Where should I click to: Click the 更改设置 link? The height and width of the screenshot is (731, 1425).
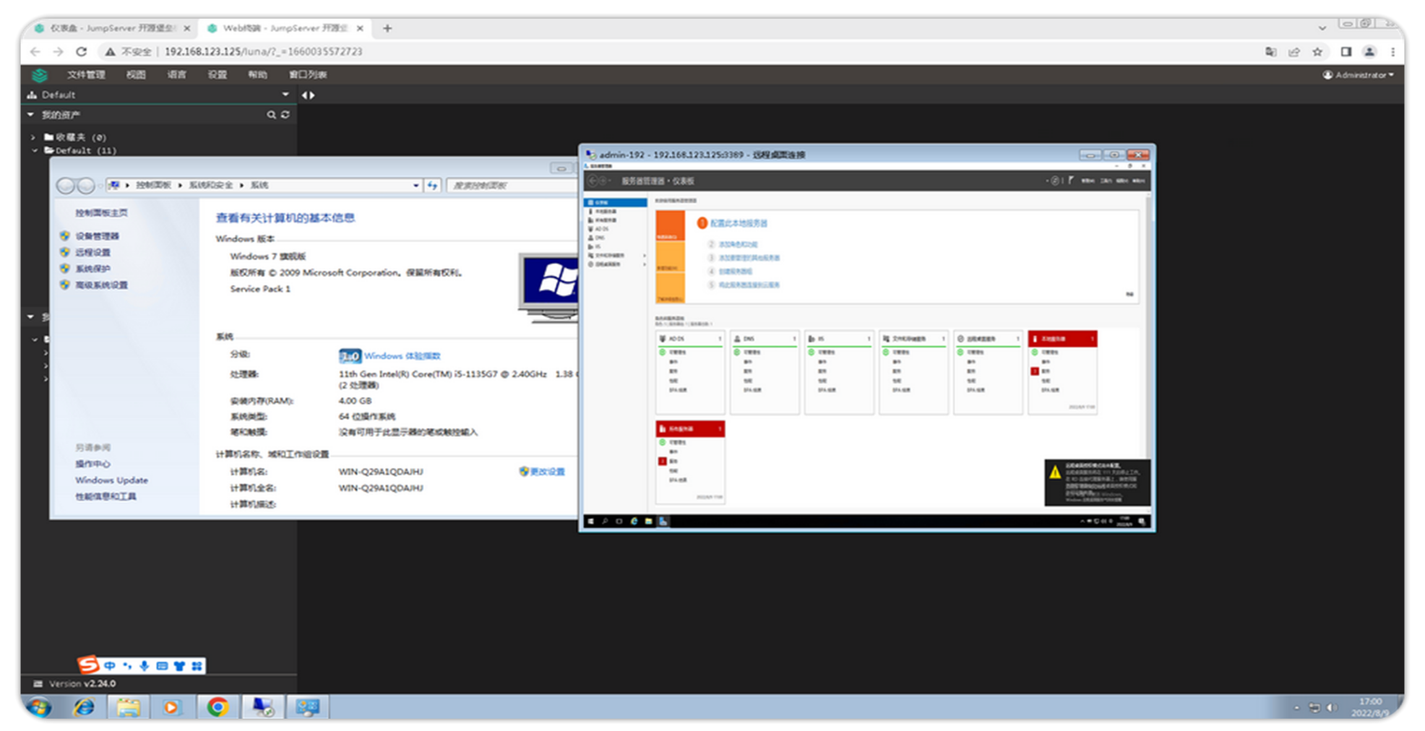547,472
